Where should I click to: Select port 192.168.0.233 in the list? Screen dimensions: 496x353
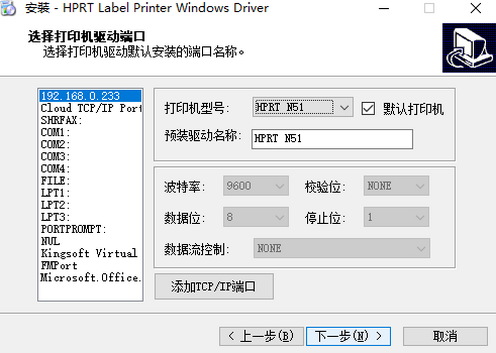pos(90,96)
